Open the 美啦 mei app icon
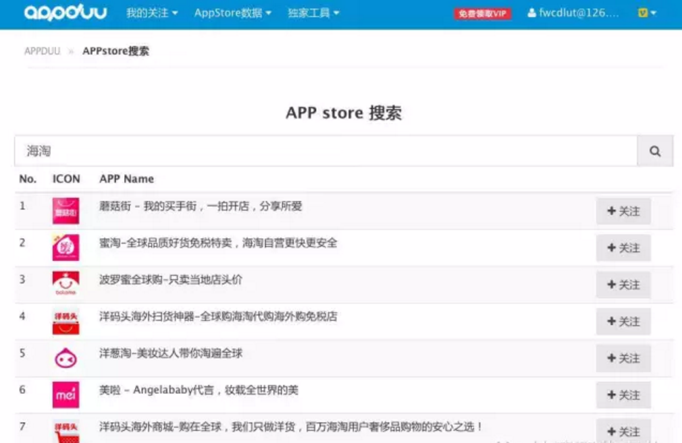The height and width of the screenshot is (443, 682). 65,395
